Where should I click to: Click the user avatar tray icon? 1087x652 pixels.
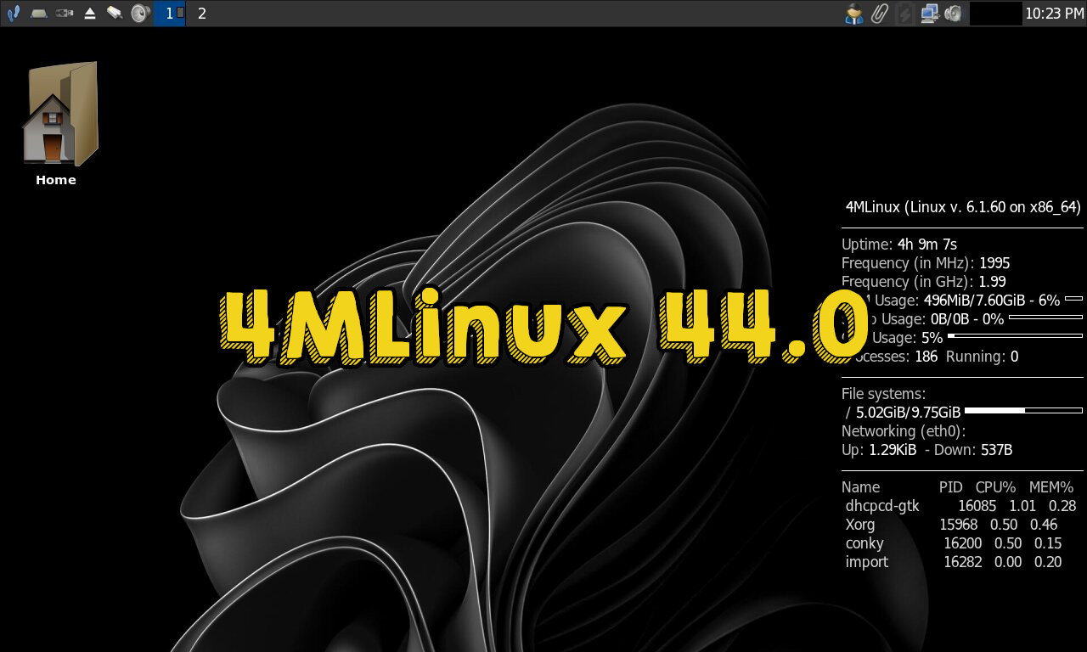[x=853, y=14]
